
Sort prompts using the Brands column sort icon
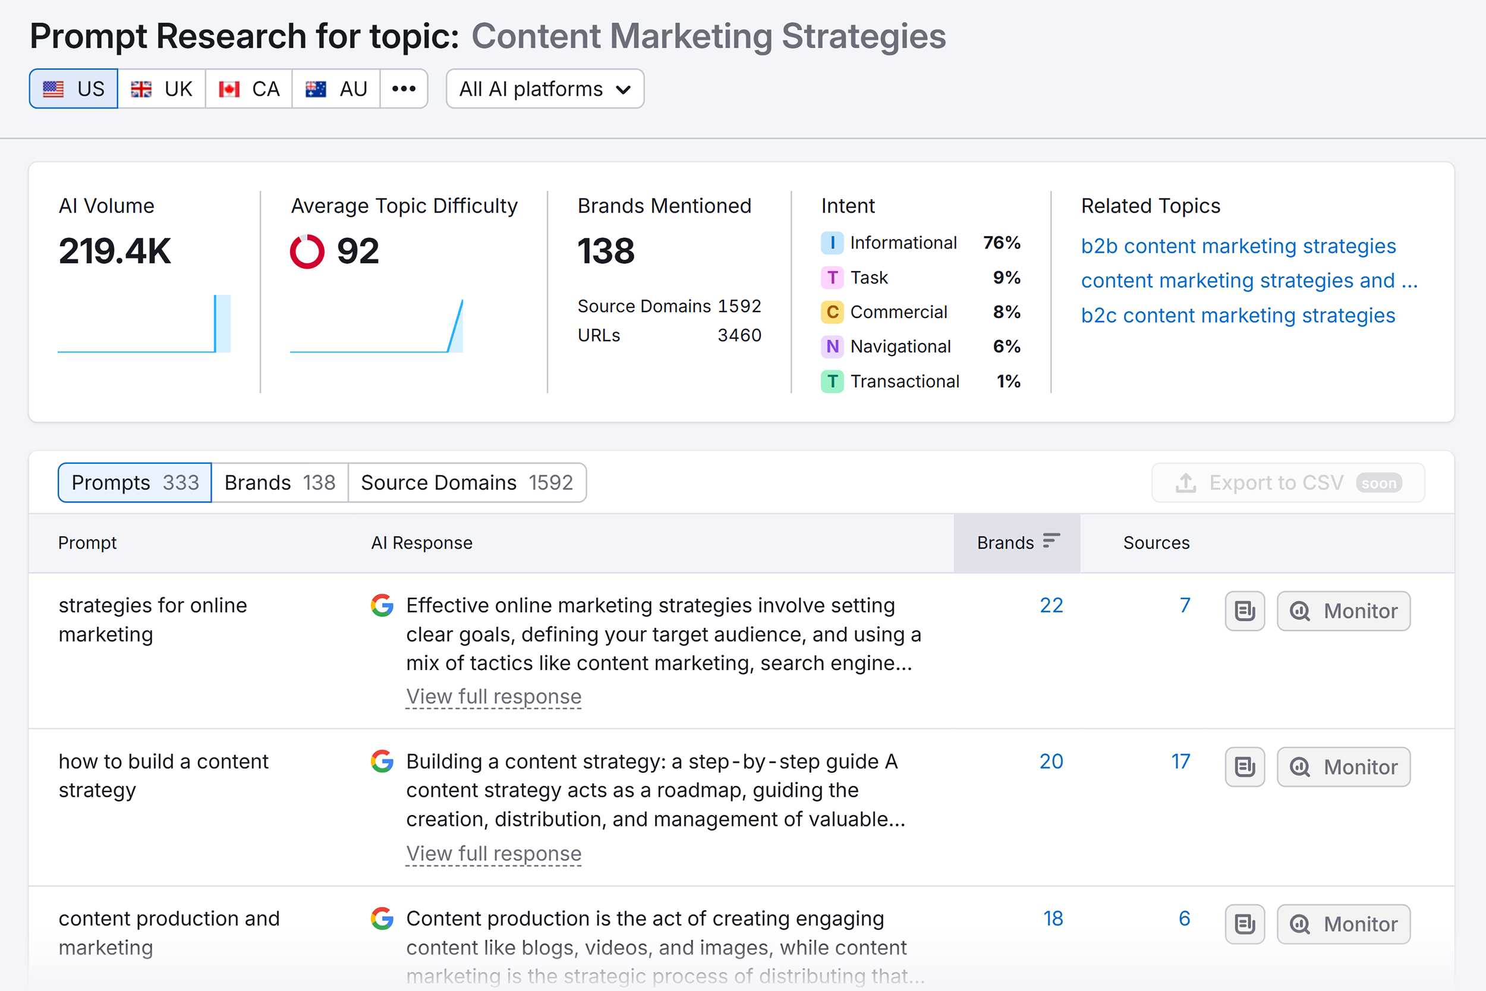tap(1051, 541)
